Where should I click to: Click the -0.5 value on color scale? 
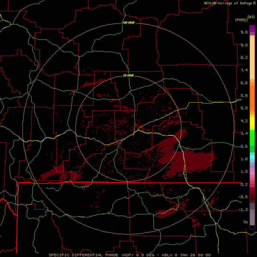[x=243, y=197]
